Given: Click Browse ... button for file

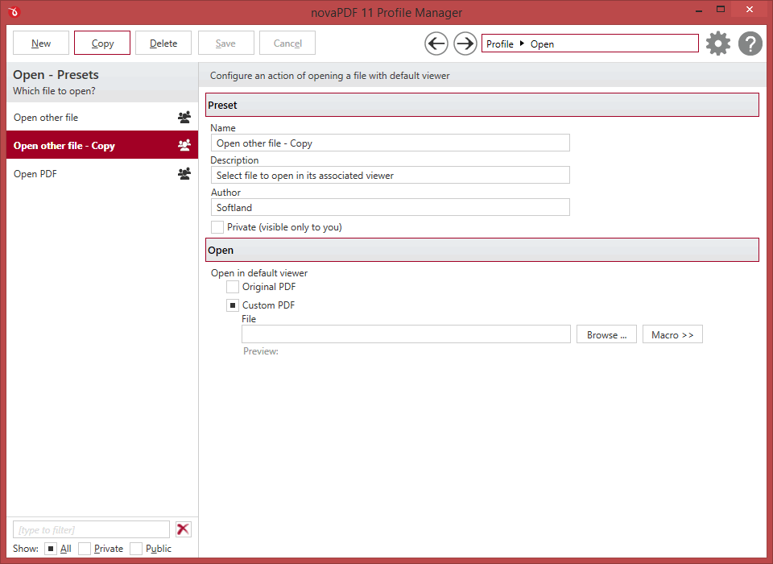Looking at the screenshot, I should [x=606, y=334].
